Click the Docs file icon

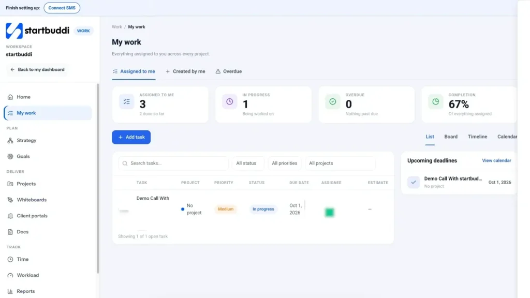(x=10, y=232)
